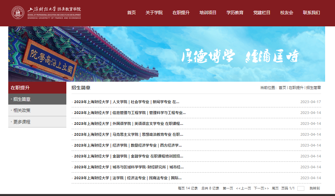Select 招生简章 in the sidebar
This screenshot has height=196, width=335.
(37, 99)
